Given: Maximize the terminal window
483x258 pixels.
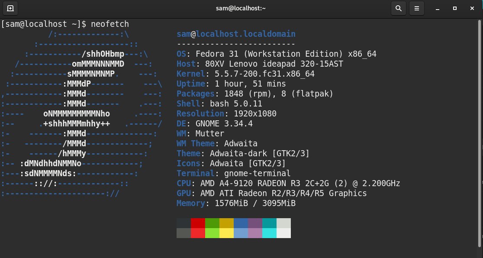Looking at the screenshot, I should click(x=455, y=8).
